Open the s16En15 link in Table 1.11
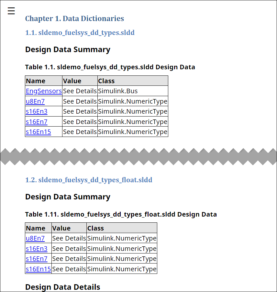277x292 pixels. [x=39, y=269]
